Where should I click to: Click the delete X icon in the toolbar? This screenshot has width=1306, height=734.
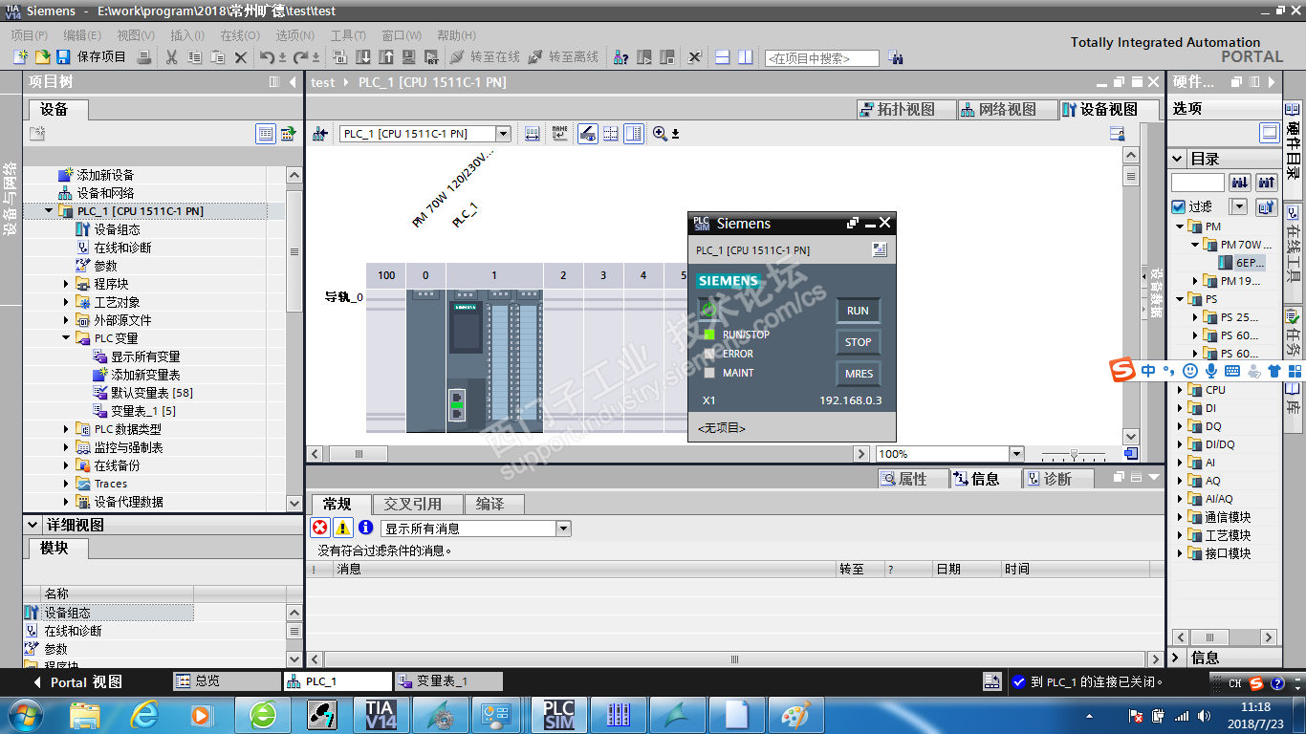point(241,57)
